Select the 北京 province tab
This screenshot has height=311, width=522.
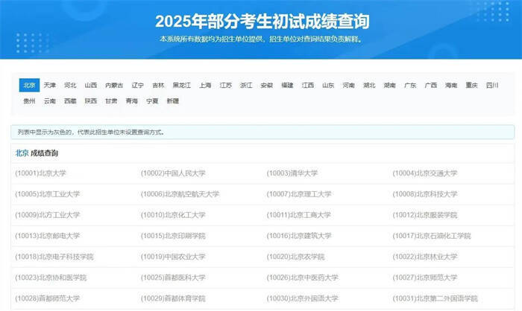point(29,86)
